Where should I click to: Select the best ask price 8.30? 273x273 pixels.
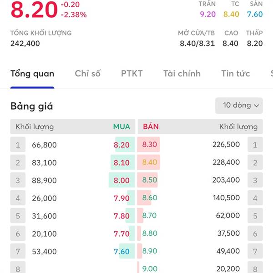[150, 145]
